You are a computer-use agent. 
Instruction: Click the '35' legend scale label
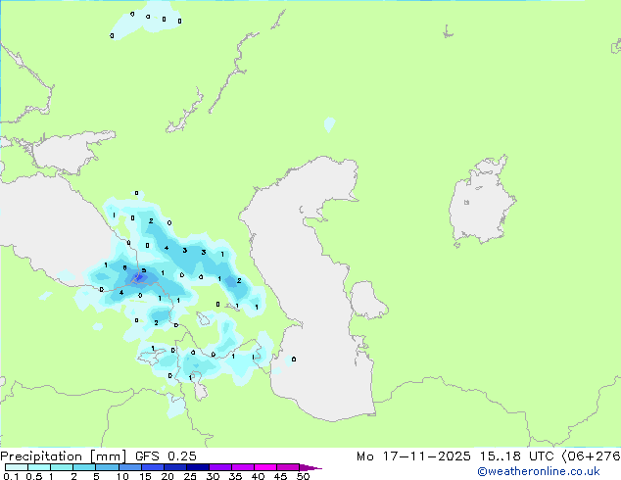tap(235, 476)
